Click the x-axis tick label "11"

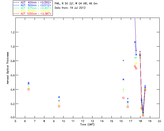(73, 121)
